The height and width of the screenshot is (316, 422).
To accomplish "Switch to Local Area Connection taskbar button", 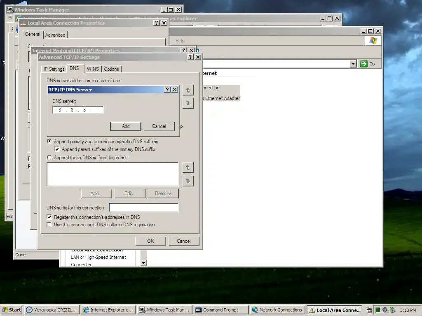I will [x=335, y=310].
